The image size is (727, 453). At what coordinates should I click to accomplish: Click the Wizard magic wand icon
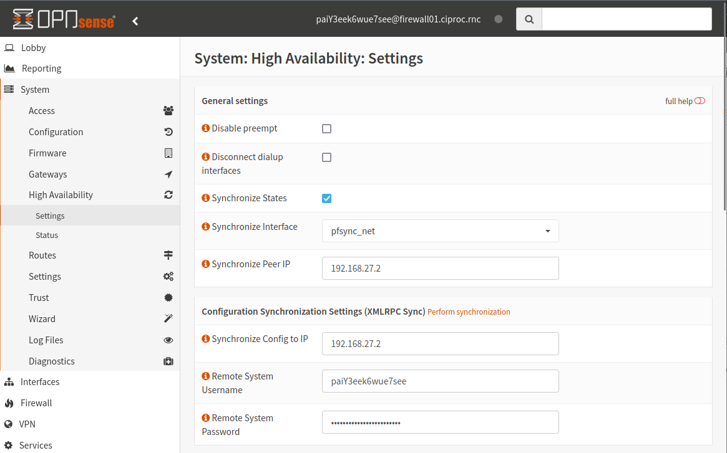coord(168,318)
